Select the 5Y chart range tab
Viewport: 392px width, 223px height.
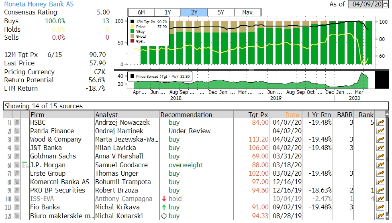tap(221, 12)
